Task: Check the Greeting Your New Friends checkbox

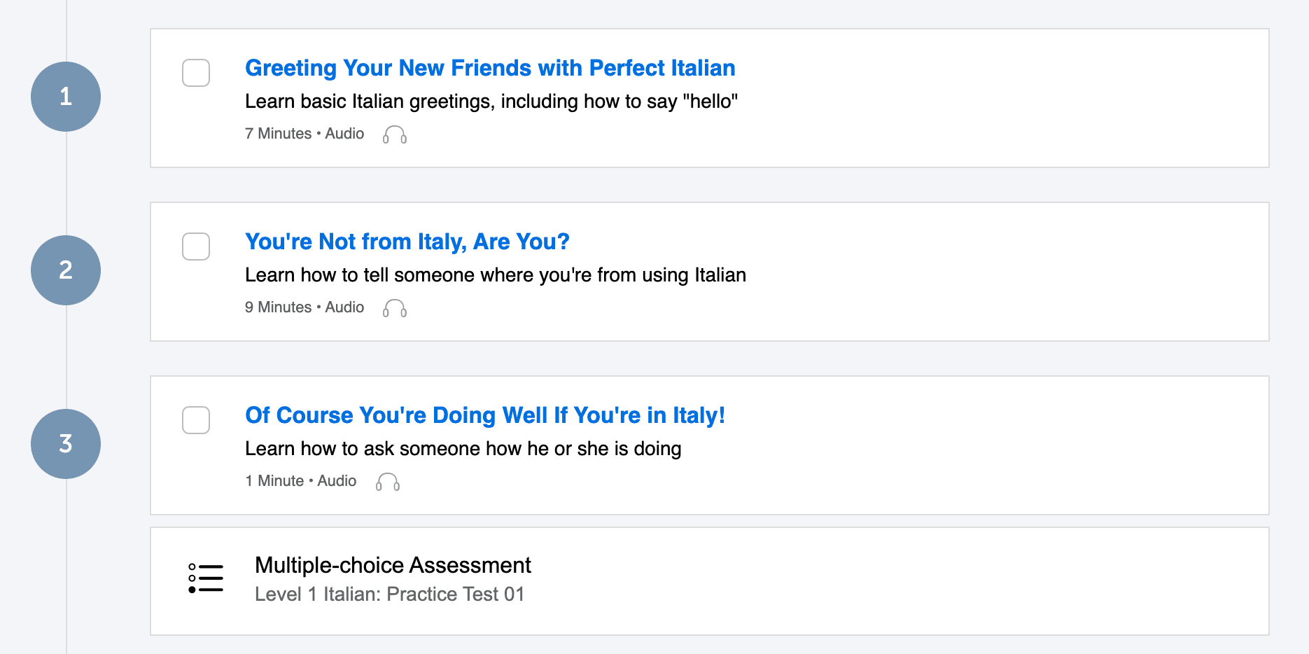Action: pos(196,73)
